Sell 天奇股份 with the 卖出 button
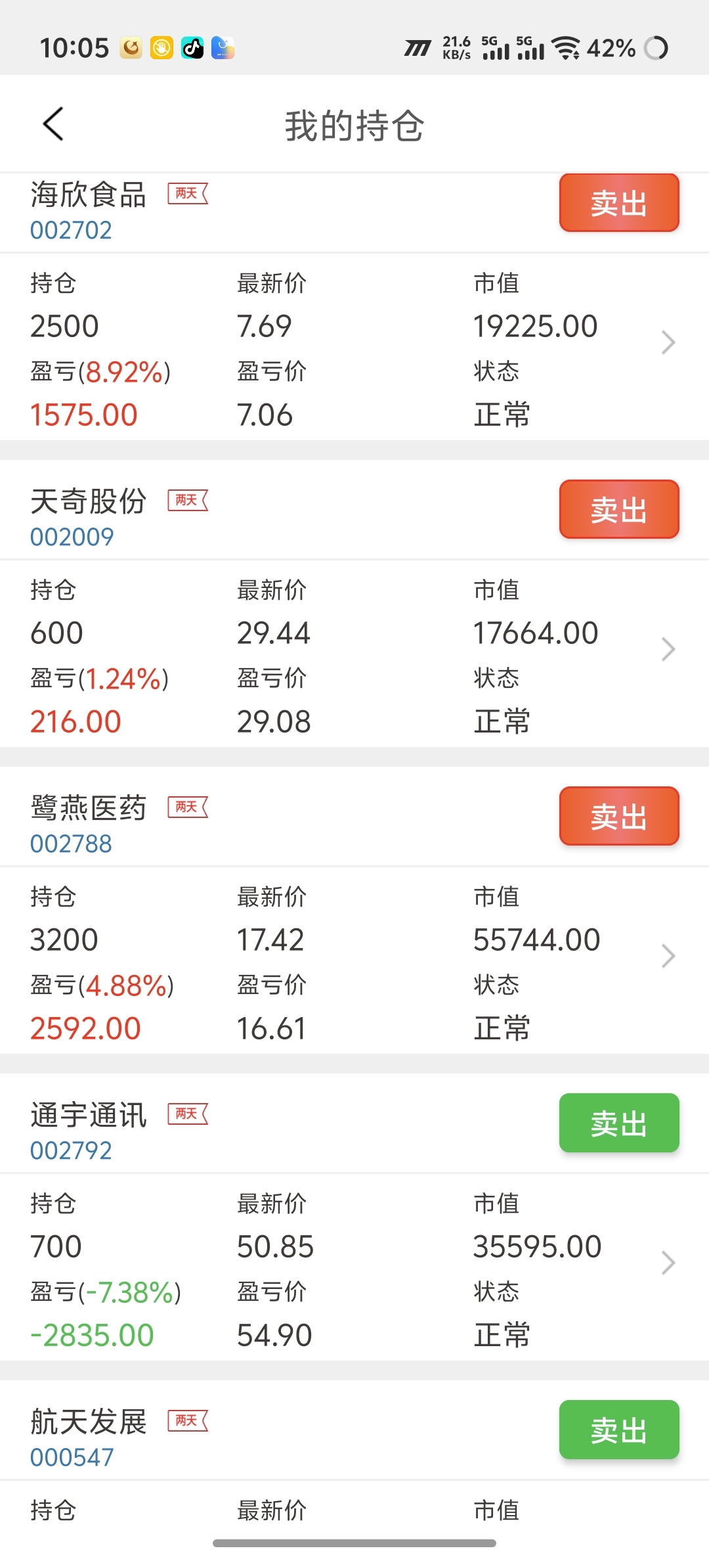 point(619,509)
